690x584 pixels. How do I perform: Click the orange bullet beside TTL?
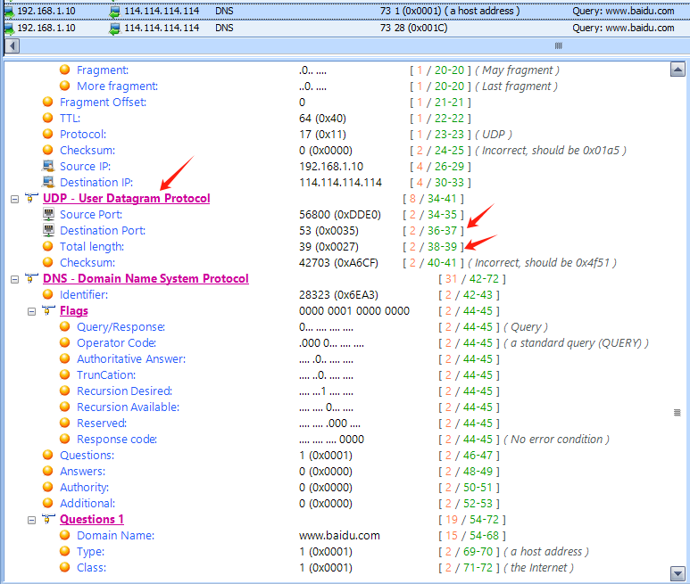50,119
